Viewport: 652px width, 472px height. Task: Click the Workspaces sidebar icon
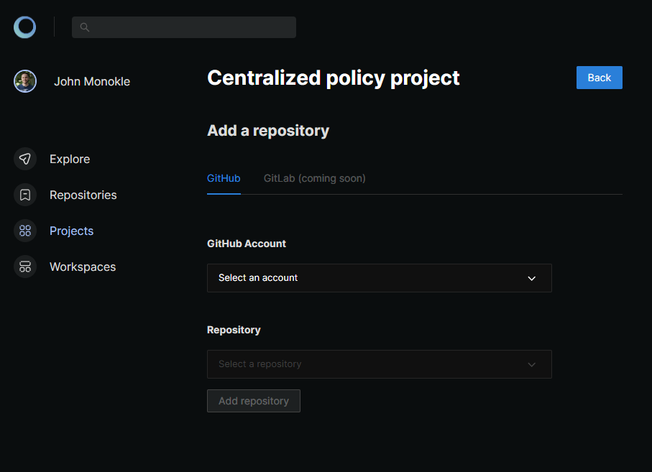[x=25, y=267]
